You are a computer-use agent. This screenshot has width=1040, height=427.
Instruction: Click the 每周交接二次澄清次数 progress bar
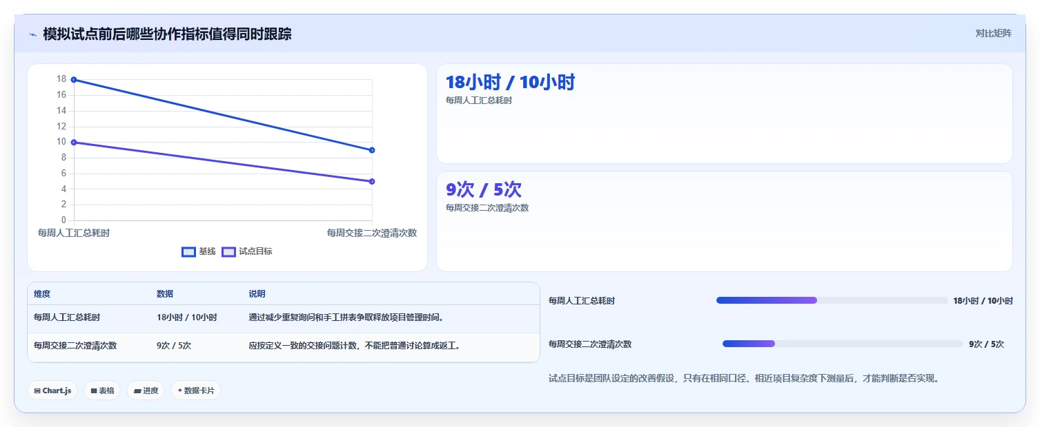coord(843,344)
